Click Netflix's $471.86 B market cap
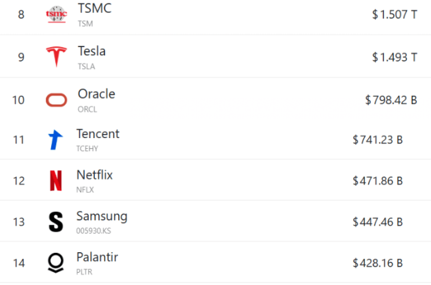Viewport: 431px width, 285px height. pos(377,181)
